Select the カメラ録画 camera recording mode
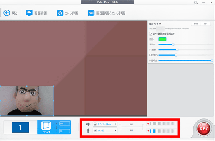 click(68, 13)
